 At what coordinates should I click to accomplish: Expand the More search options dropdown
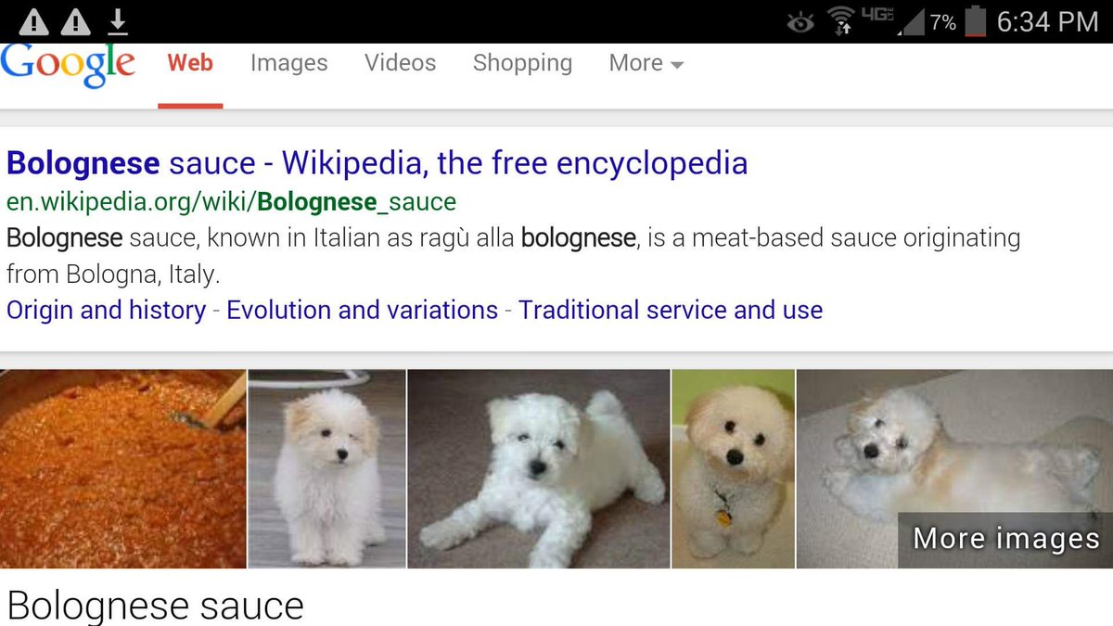(x=646, y=63)
